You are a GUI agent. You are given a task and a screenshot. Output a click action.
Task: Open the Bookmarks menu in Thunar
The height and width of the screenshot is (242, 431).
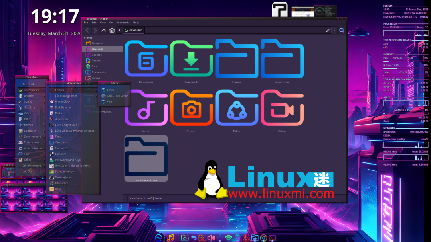tap(123, 22)
